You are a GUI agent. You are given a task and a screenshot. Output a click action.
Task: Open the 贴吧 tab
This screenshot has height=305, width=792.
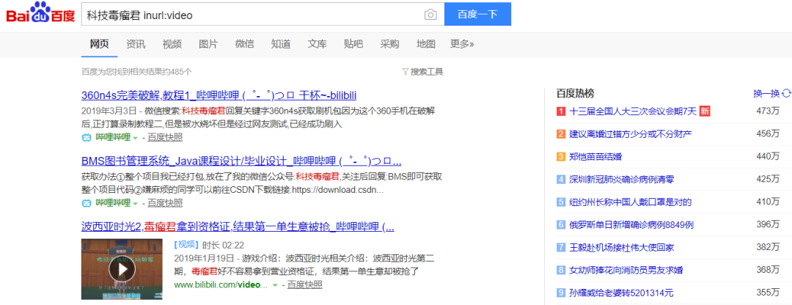(x=353, y=44)
